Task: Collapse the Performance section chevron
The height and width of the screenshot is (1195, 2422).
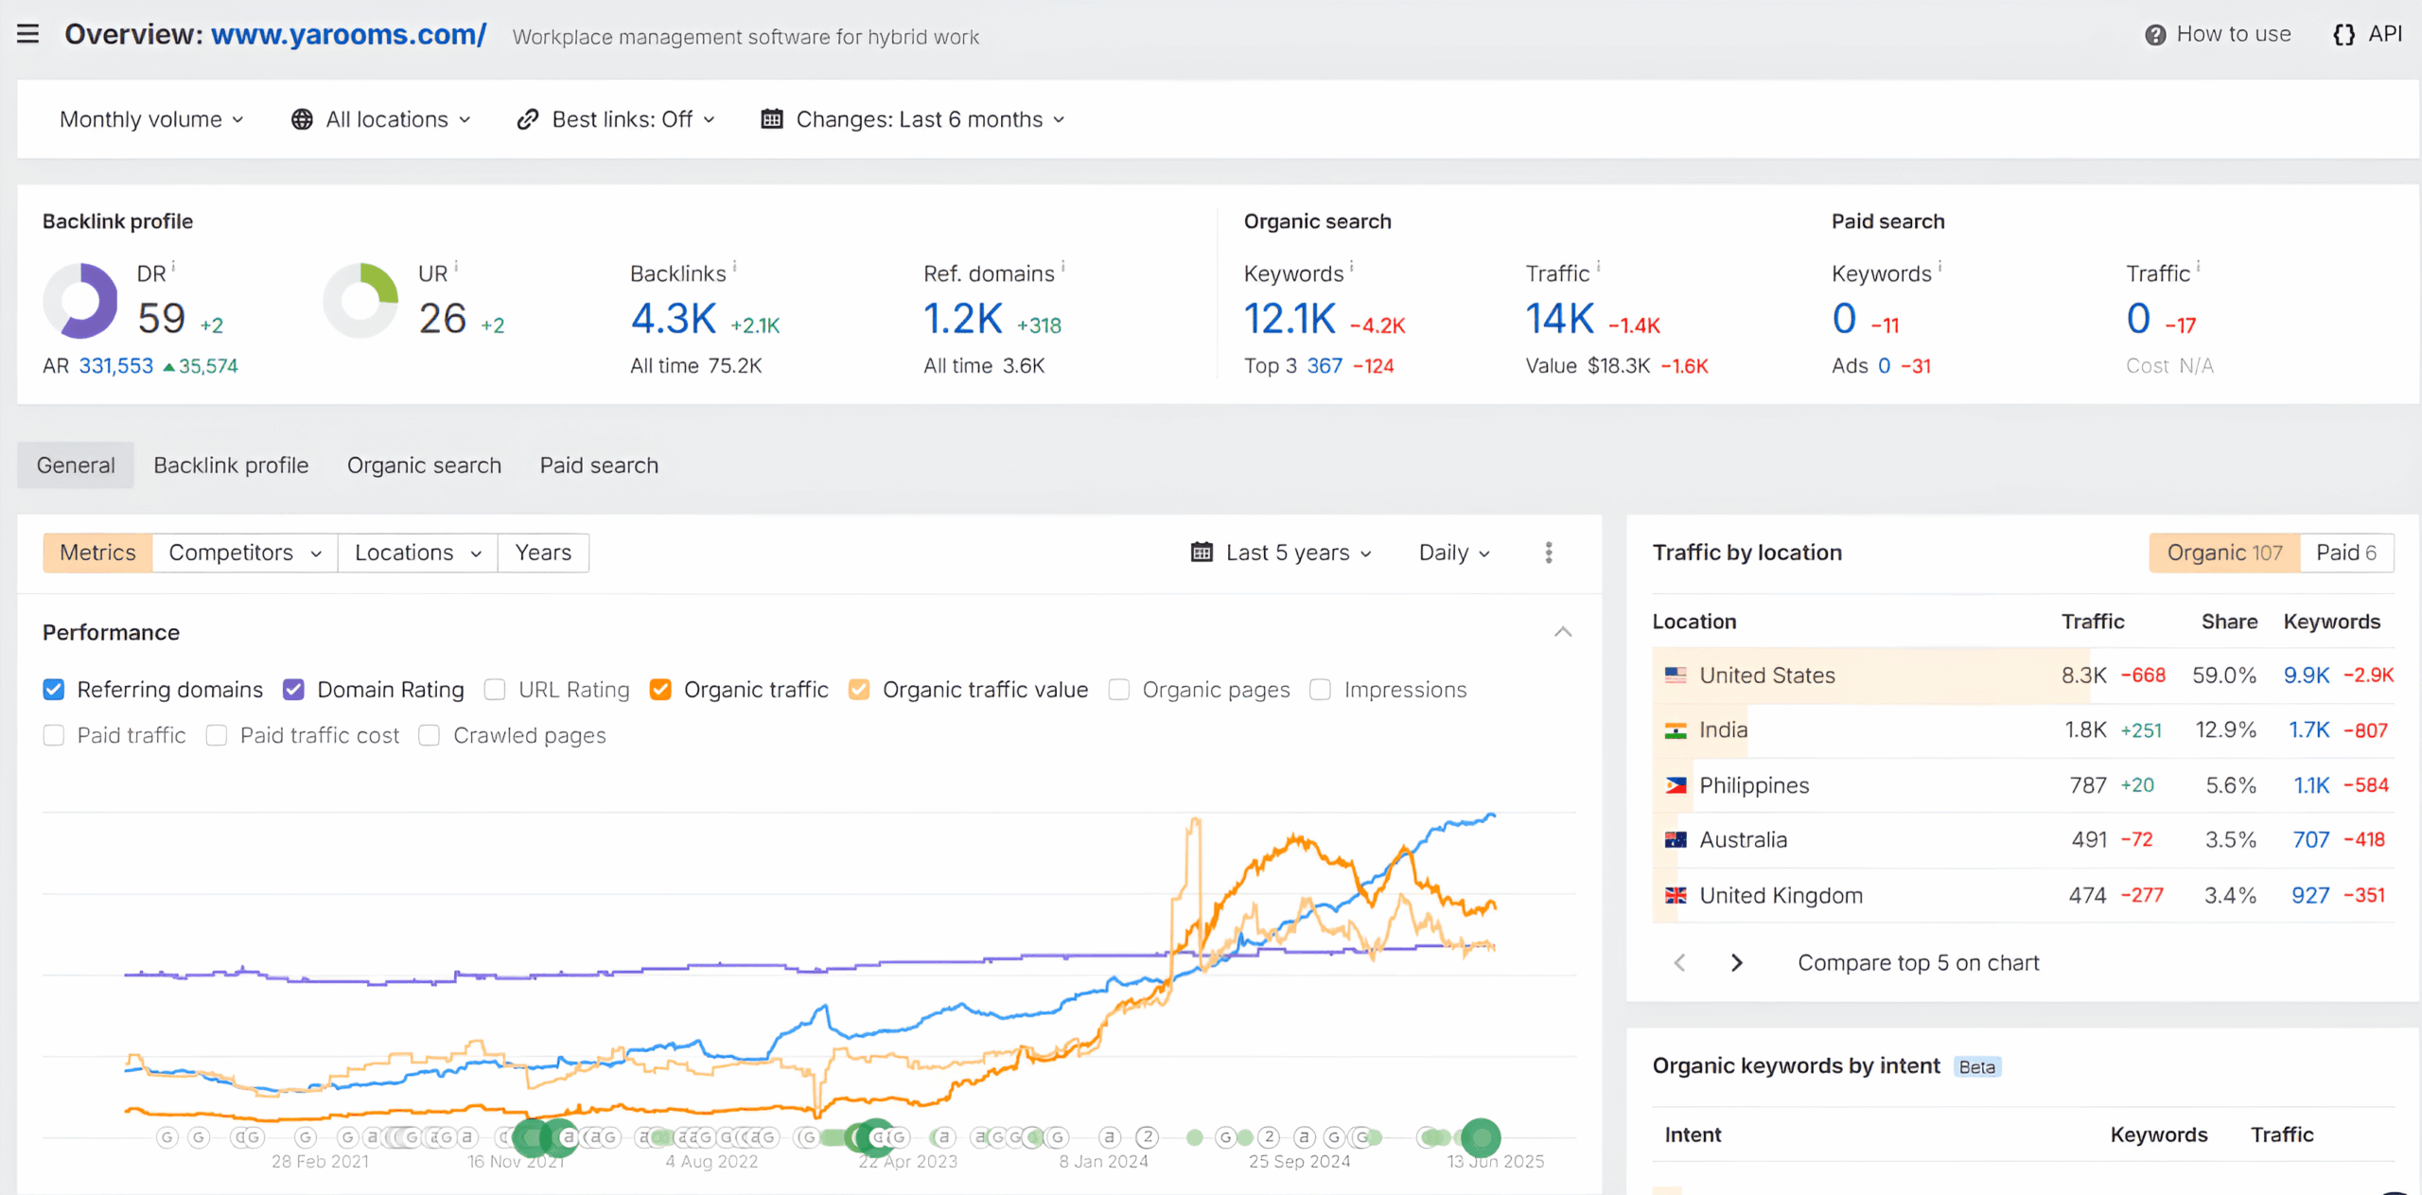Action: pyautogui.click(x=1563, y=631)
